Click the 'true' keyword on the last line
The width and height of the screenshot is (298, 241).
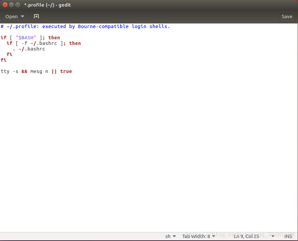[66, 71]
